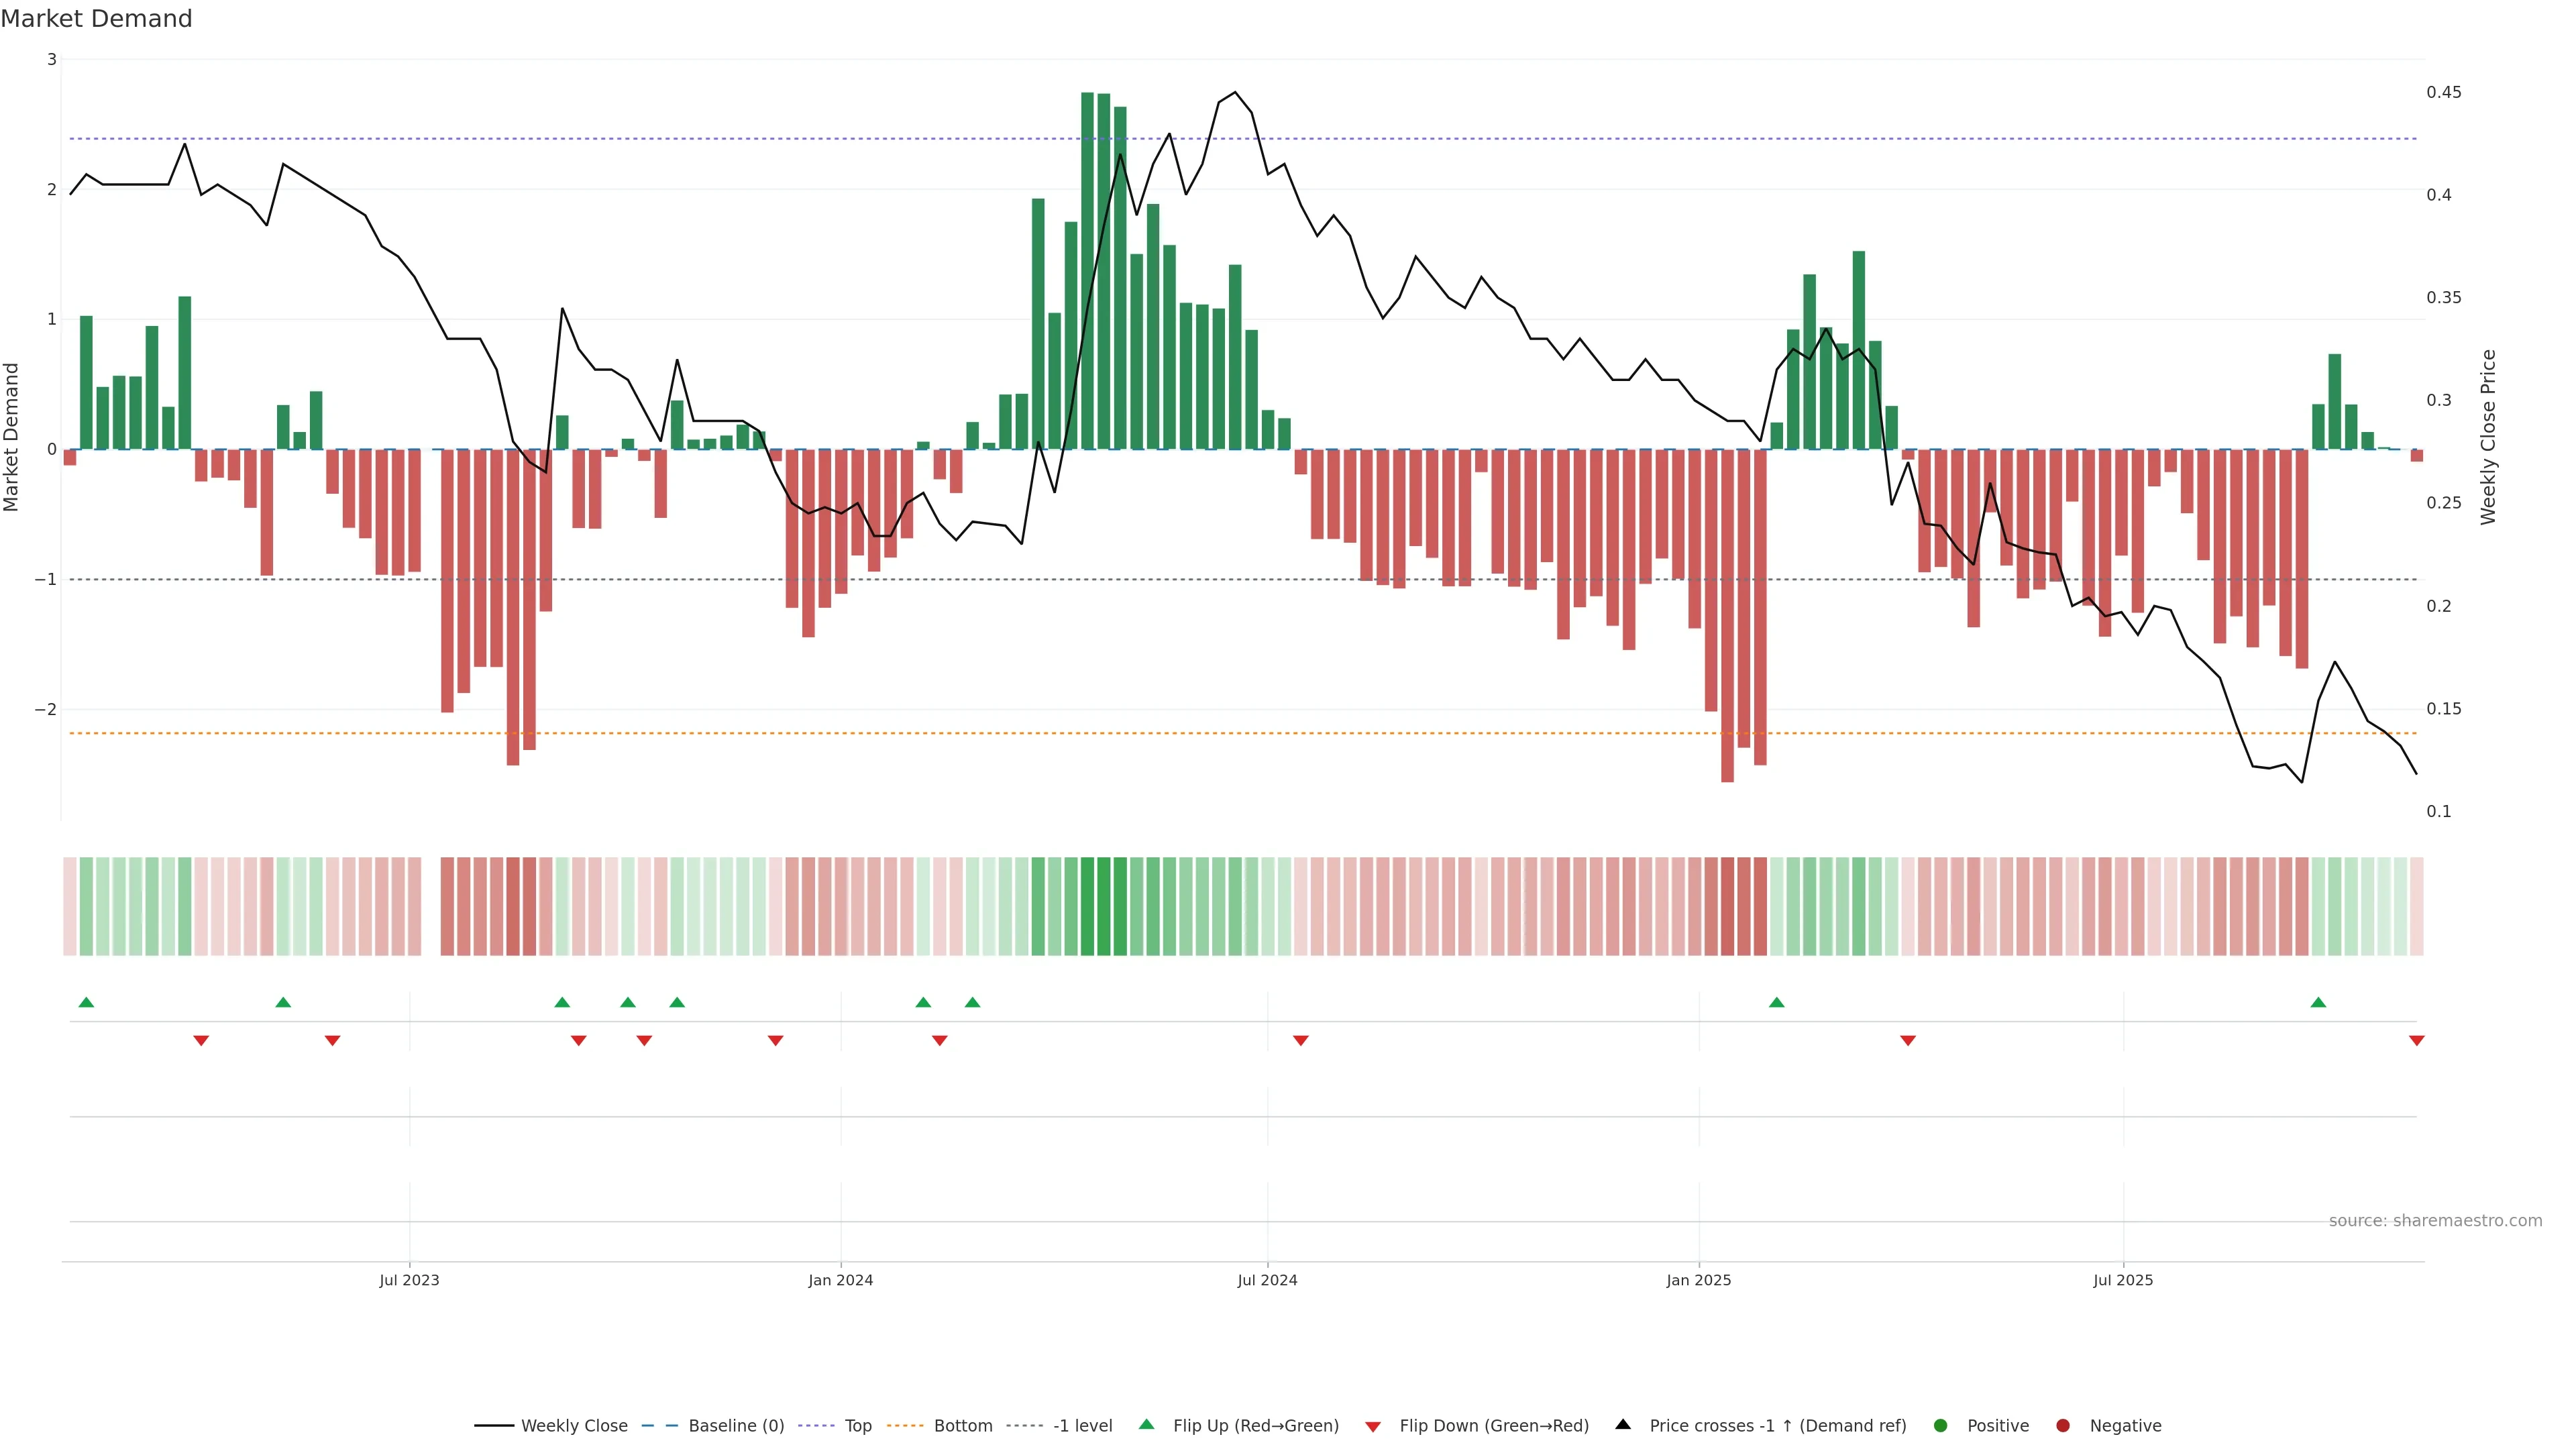This screenshot has height=1449, width=2576.
Task: Click the Weekly Close Price axis title
Action: (2488, 437)
